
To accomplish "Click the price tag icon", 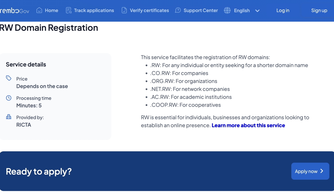I will (9, 78).
